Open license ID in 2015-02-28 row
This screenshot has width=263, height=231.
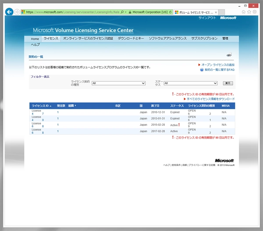click(38, 126)
